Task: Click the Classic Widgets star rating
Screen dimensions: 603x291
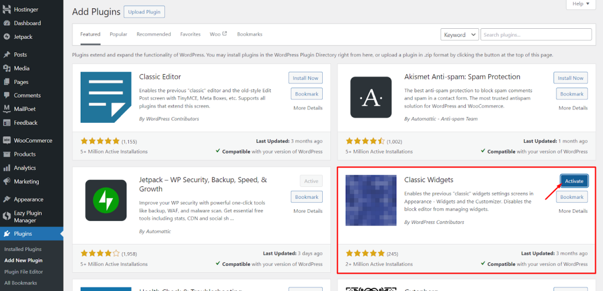Action: 365,253
